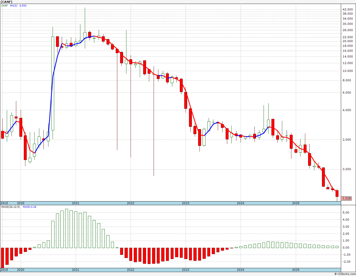Pick 2022 on the MACD panel time axis
The height and width of the screenshot is (276, 356).
pyautogui.click(x=130, y=270)
